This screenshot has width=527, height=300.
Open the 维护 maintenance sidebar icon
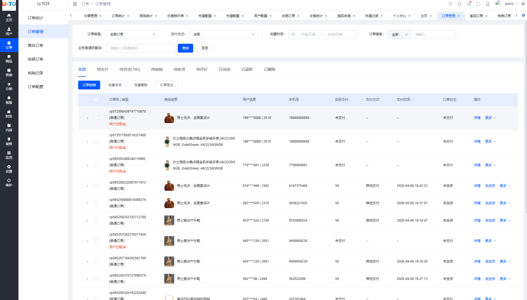point(9,183)
